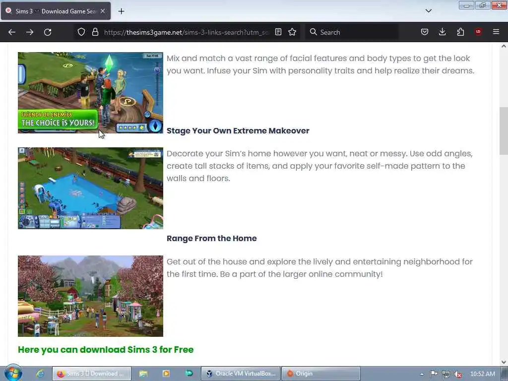Image resolution: width=508 pixels, height=381 pixels.
Task: Click the vertical scrollbar thumb
Action: pos(504,131)
